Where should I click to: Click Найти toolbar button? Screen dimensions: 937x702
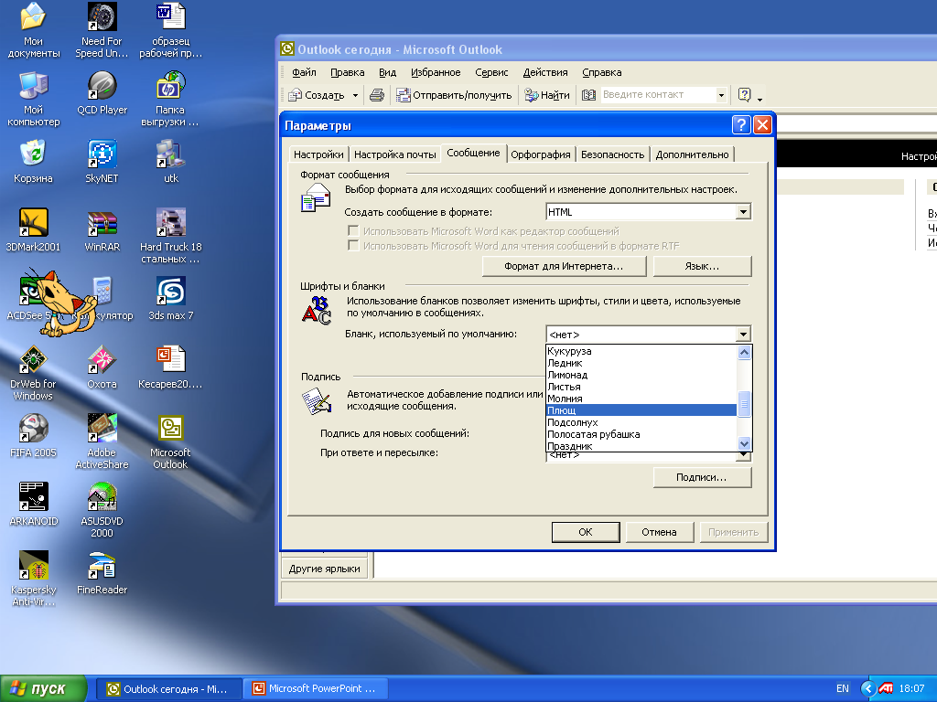pos(547,95)
